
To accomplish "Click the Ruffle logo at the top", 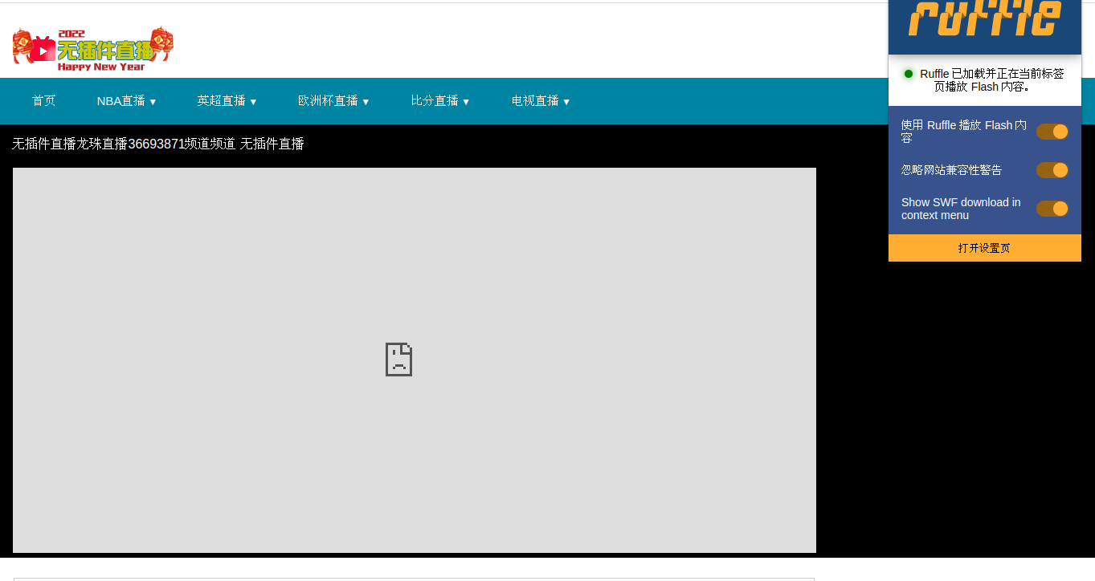I will point(984,16).
